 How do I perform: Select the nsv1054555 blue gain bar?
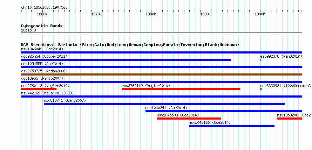pyautogui.click(x=161, y=67)
